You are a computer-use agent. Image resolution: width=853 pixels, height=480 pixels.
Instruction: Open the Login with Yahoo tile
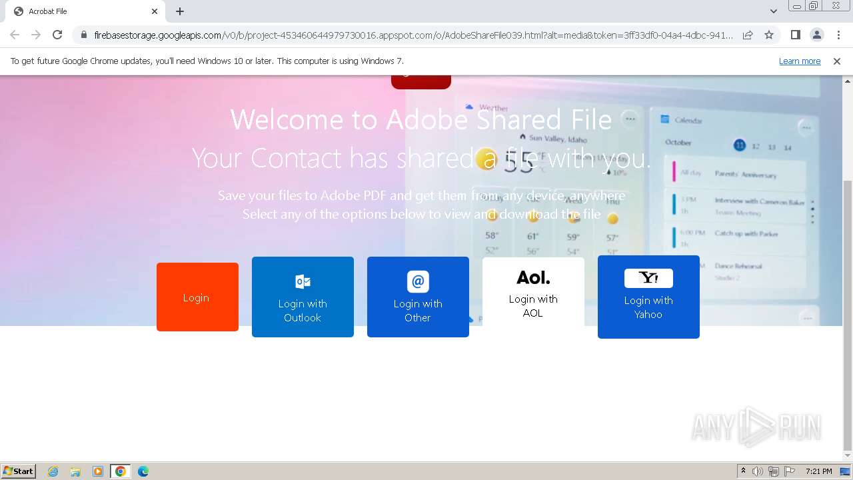tap(648, 297)
